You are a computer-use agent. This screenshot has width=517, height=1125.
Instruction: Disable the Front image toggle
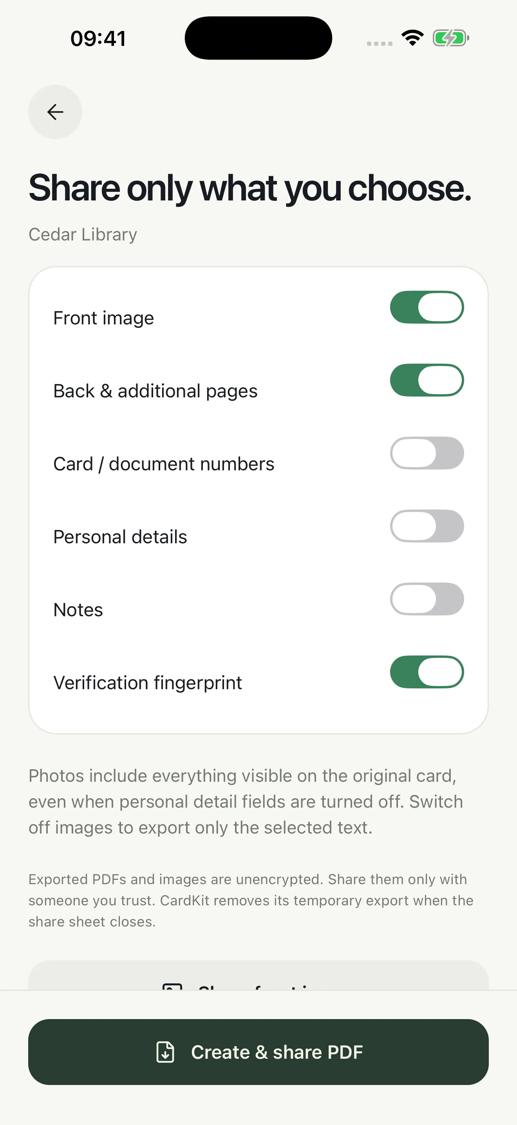tap(427, 307)
